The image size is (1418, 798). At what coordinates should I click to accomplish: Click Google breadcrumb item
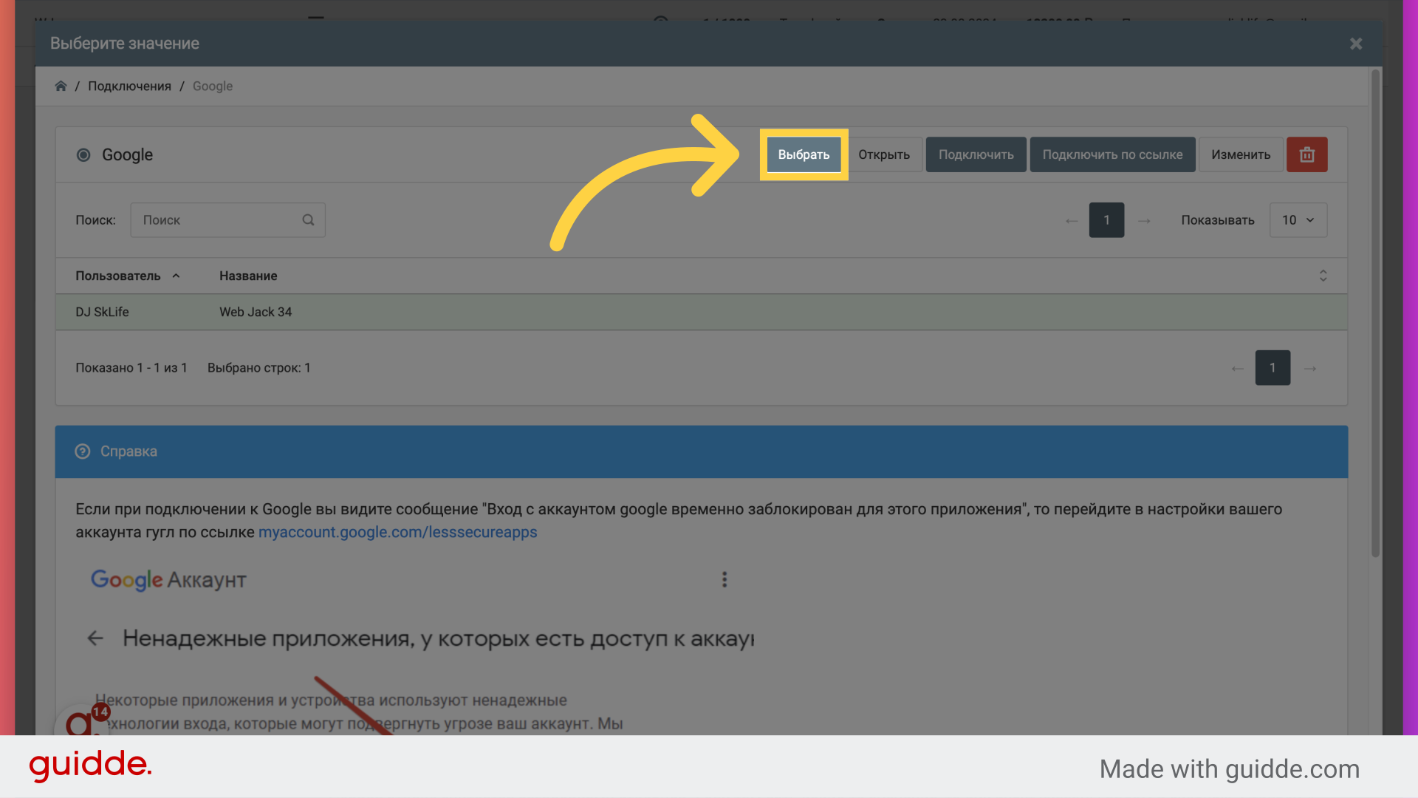[x=213, y=86]
